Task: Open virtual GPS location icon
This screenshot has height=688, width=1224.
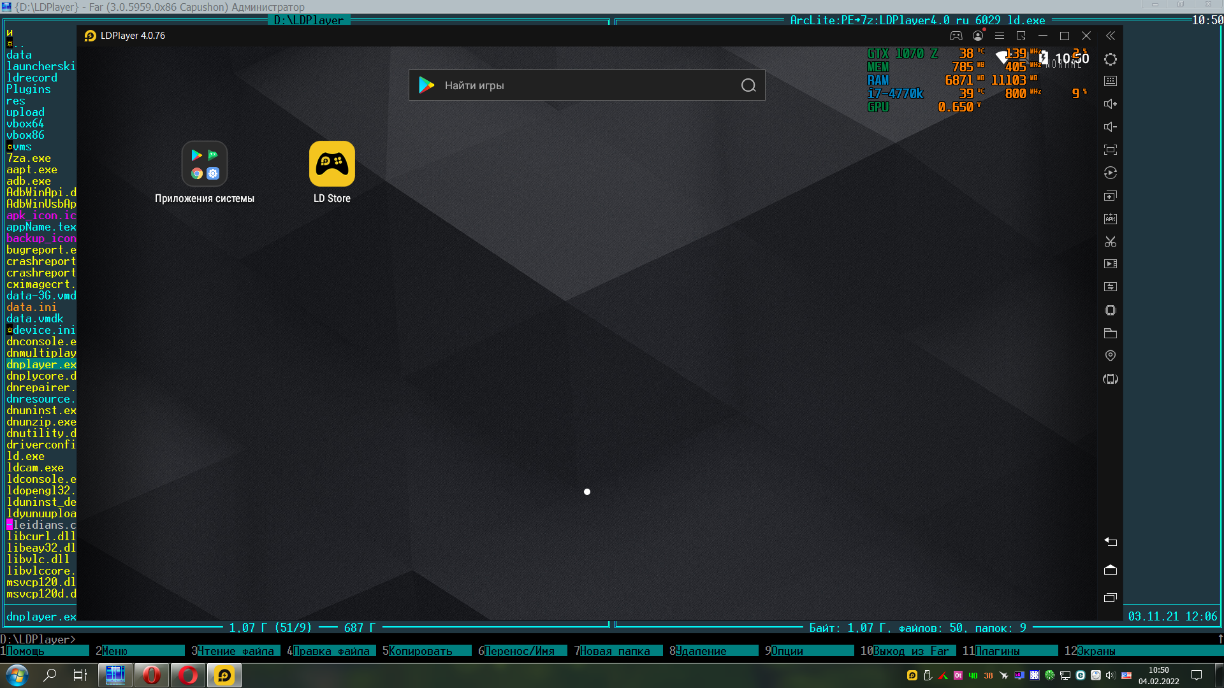Action: click(x=1110, y=355)
